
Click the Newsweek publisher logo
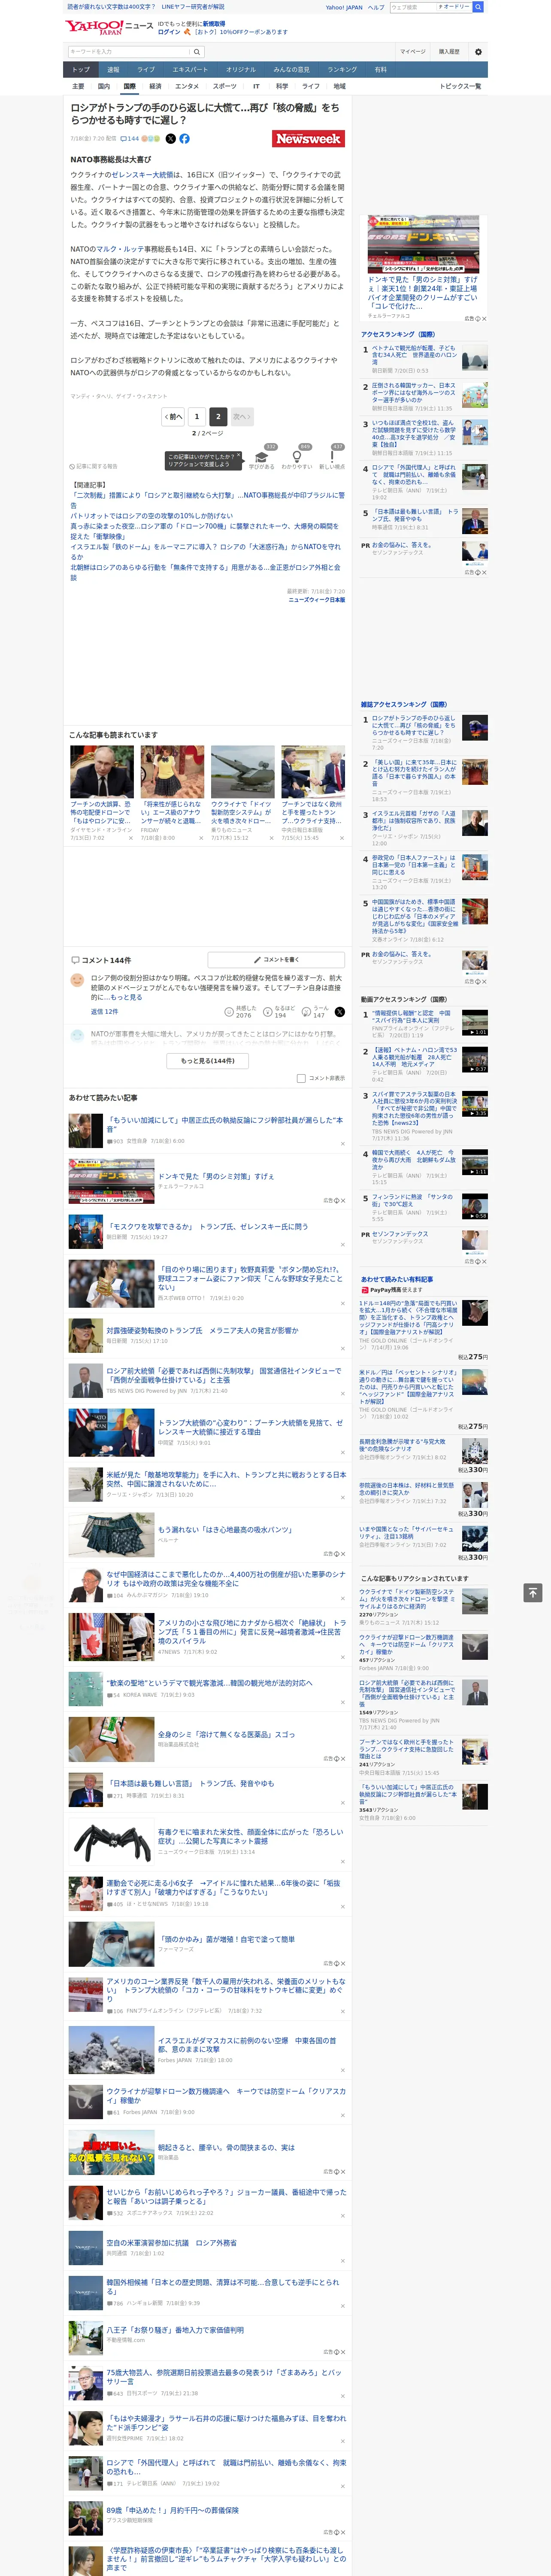[x=309, y=139]
